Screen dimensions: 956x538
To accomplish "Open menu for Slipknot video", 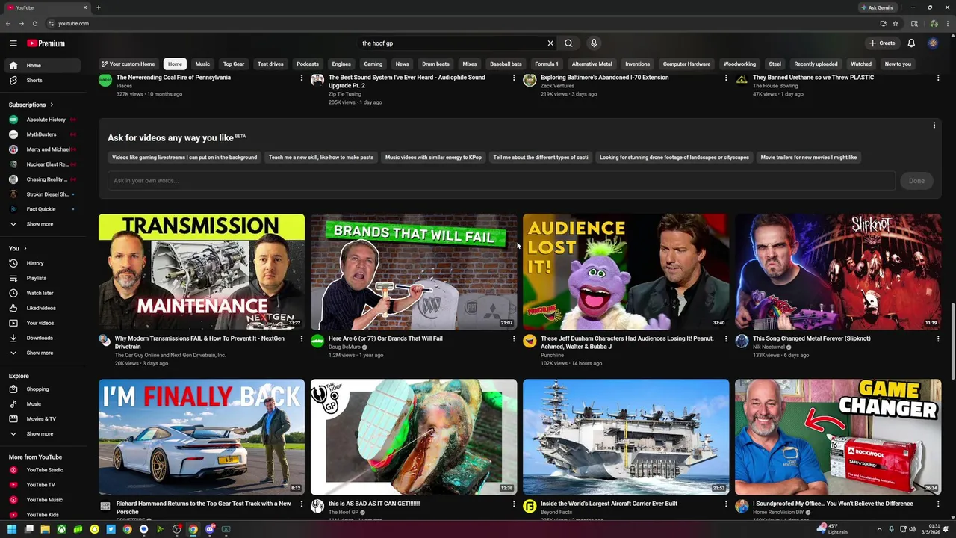I will coord(938,339).
